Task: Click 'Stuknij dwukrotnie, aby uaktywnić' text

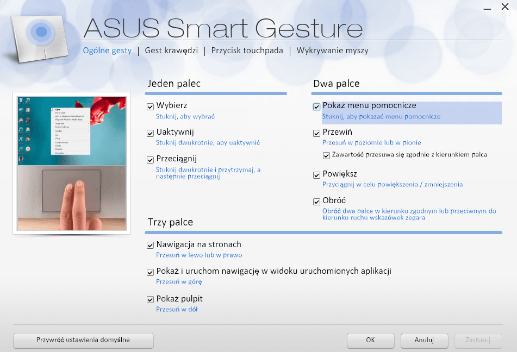Action: (208, 143)
